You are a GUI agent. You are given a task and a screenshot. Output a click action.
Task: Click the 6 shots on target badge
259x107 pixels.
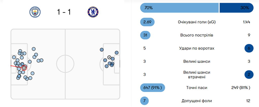[249, 48]
